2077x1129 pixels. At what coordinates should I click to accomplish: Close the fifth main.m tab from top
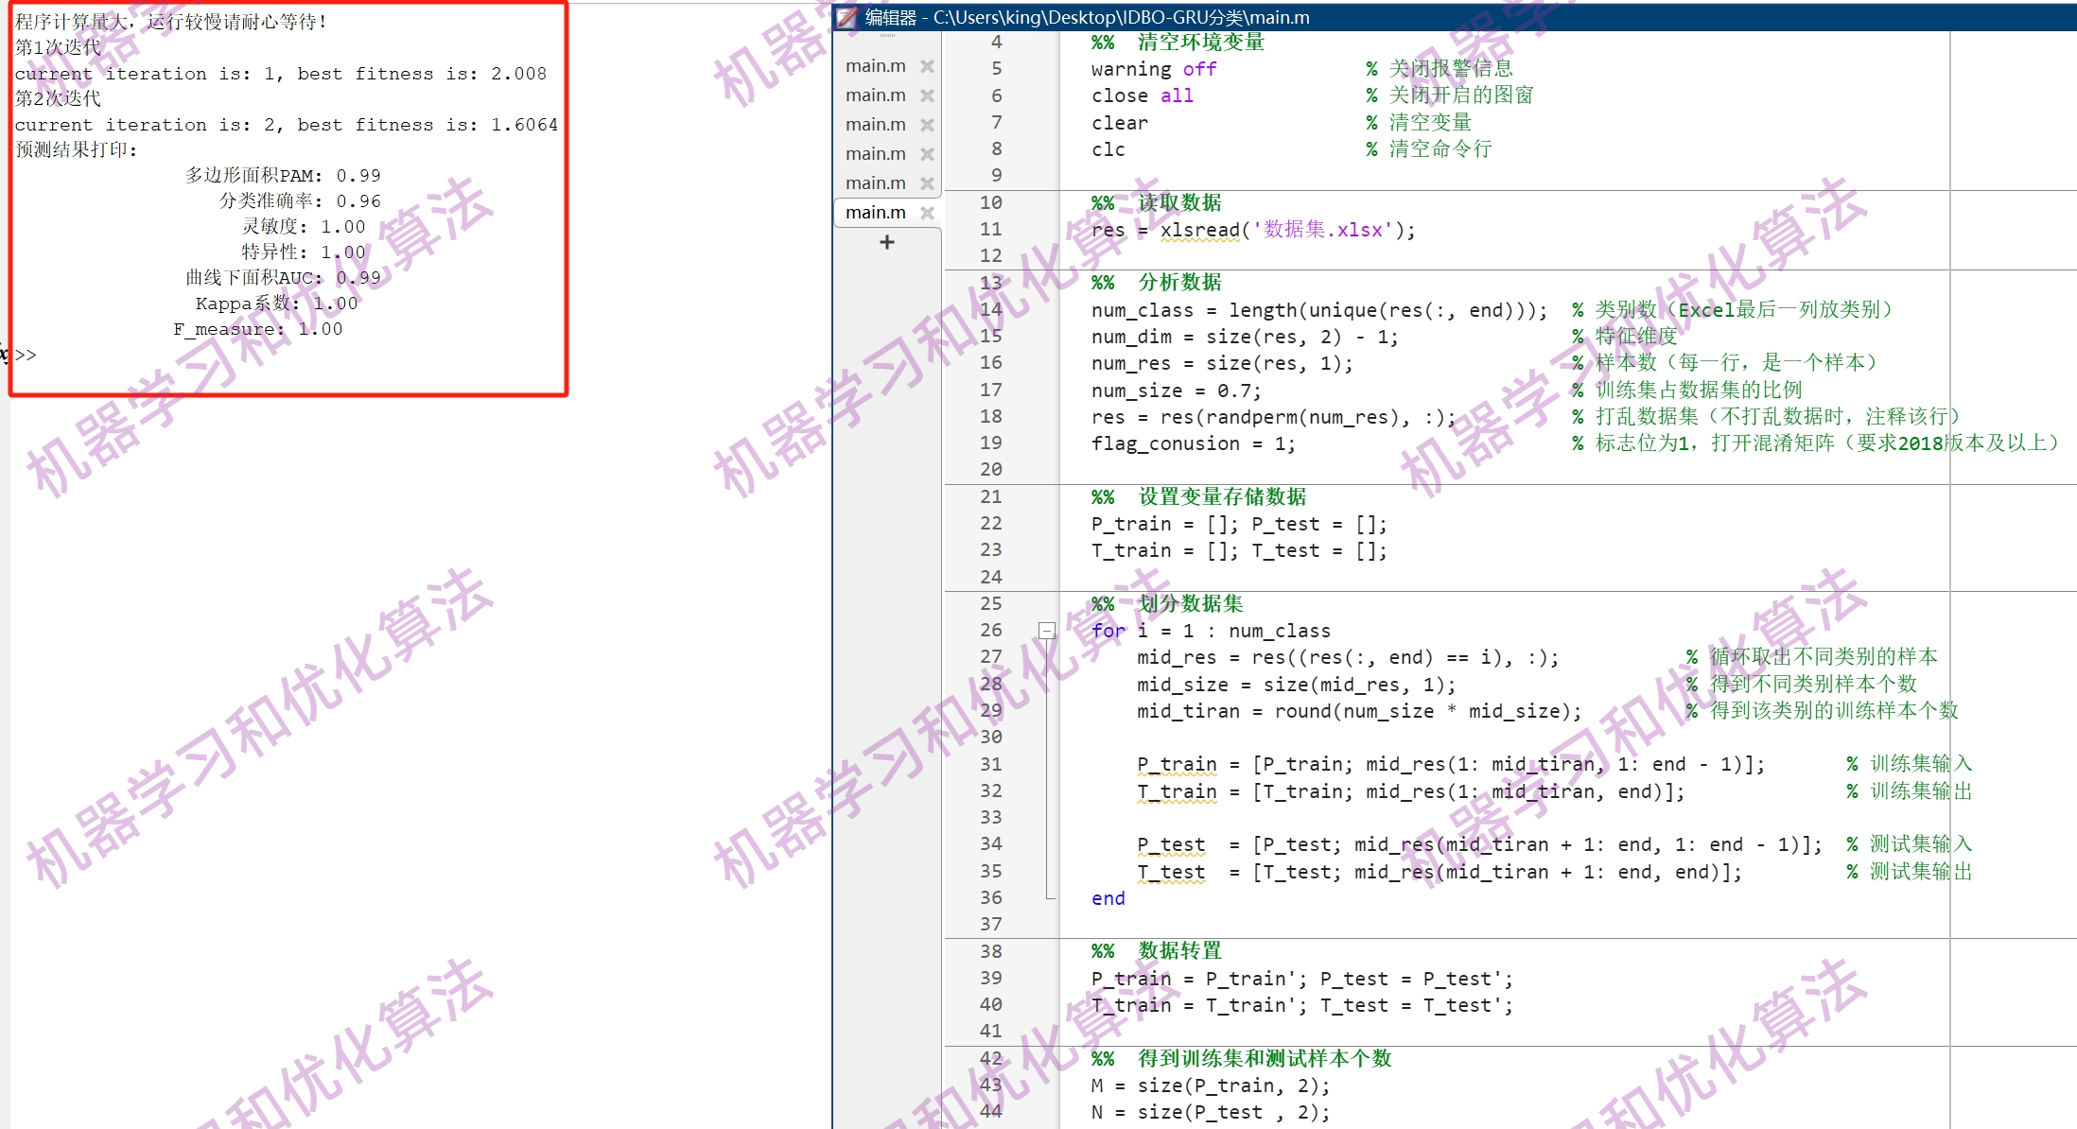(x=927, y=183)
